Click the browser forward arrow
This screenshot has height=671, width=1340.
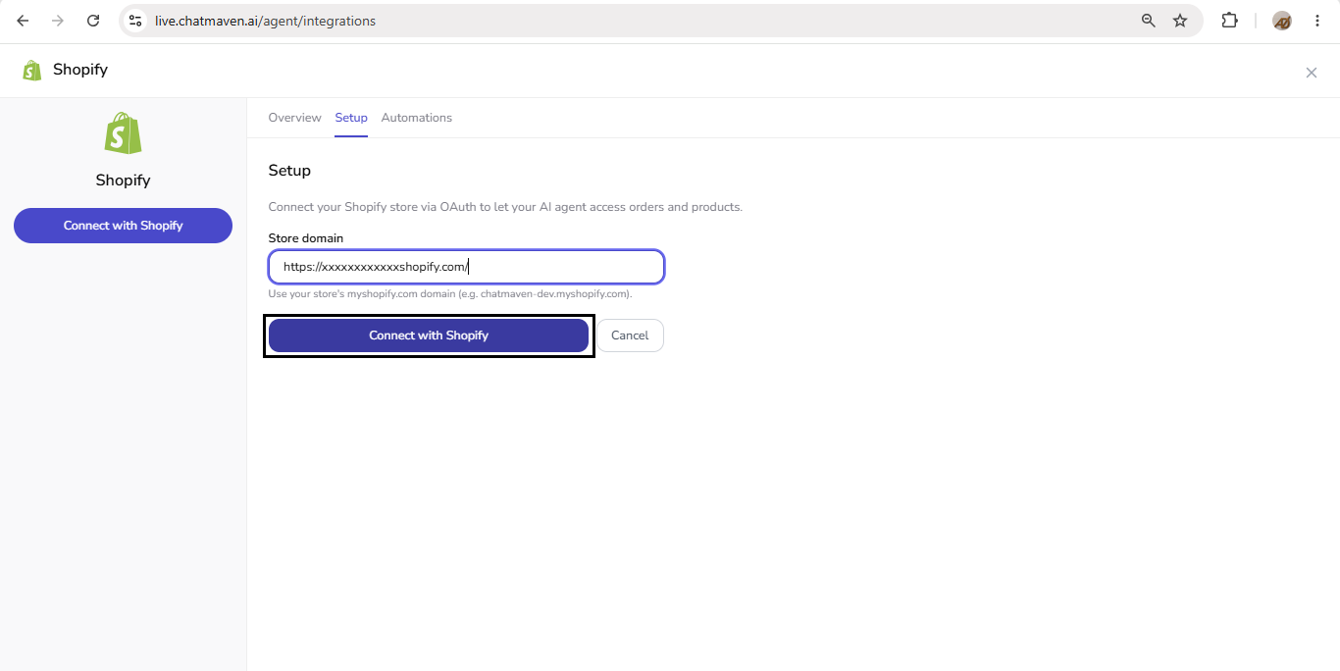(57, 21)
